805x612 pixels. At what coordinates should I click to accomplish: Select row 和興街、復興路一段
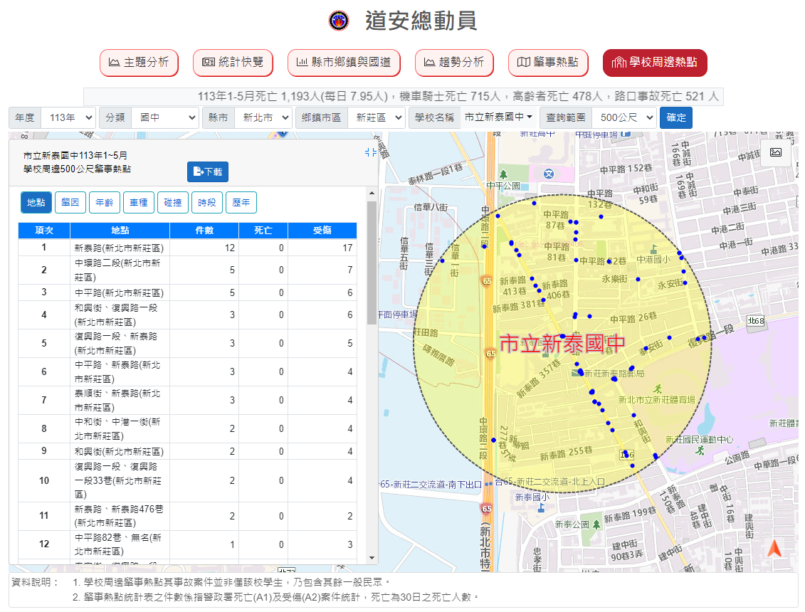tap(187, 315)
